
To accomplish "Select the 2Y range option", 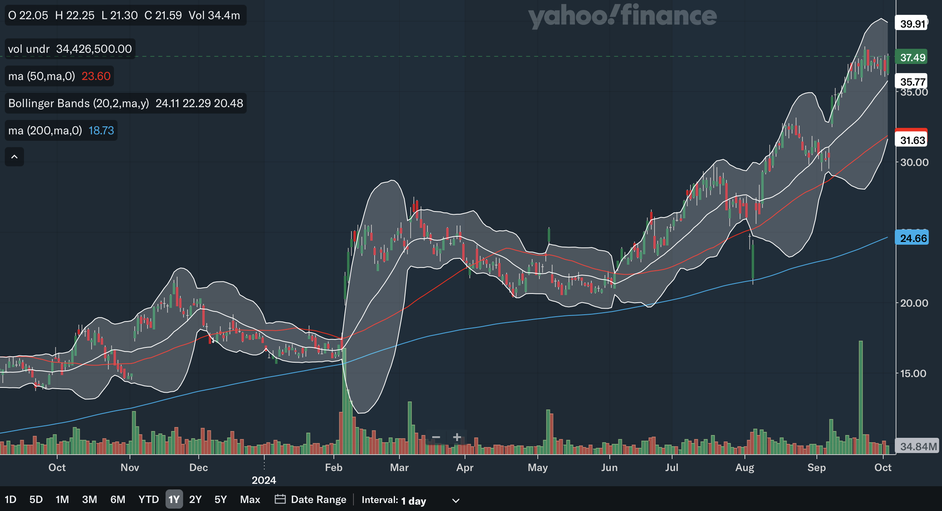I will click(x=195, y=499).
